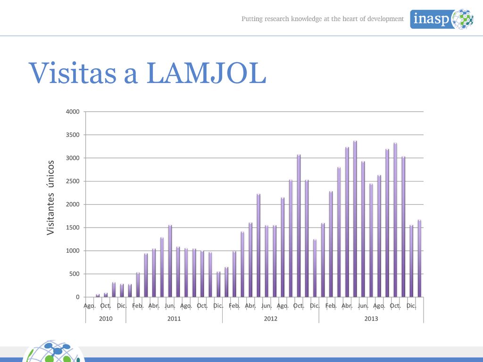Click the 'Jun.' label in the 2012 group
The image size is (483, 362).
click(x=266, y=306)
